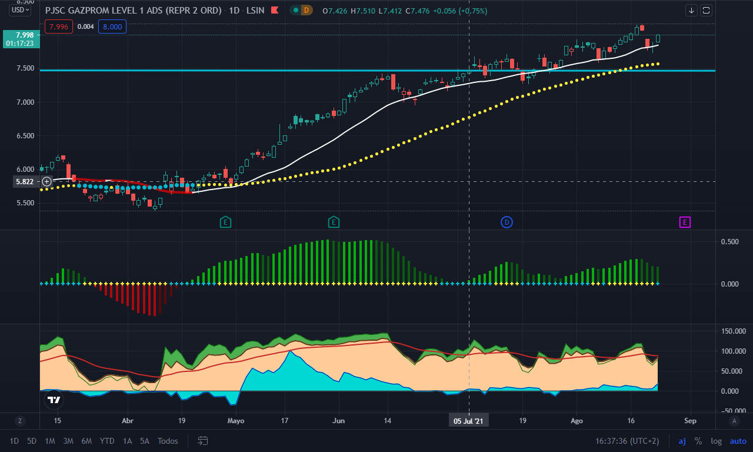The height and width of the screenshot is (452, 753).
Task: Select the 5D time range
Action: click(32, 441)
